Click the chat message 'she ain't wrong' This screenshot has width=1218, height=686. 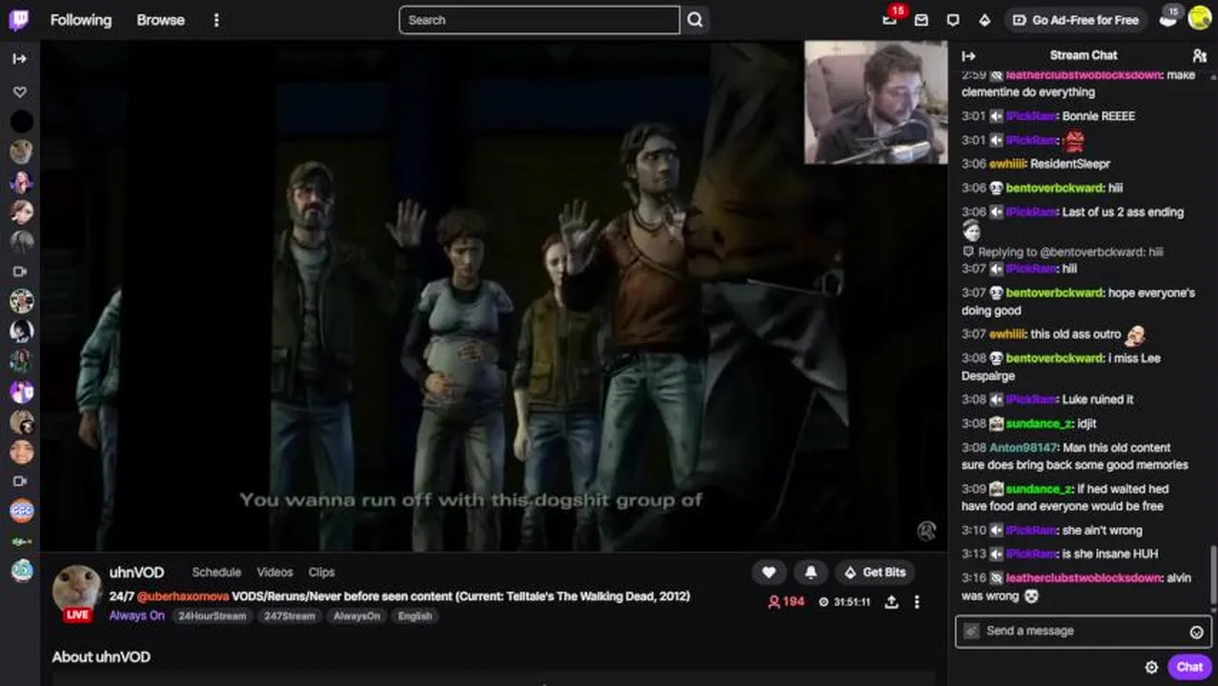pyautogui.click(x=1102, y=531)
